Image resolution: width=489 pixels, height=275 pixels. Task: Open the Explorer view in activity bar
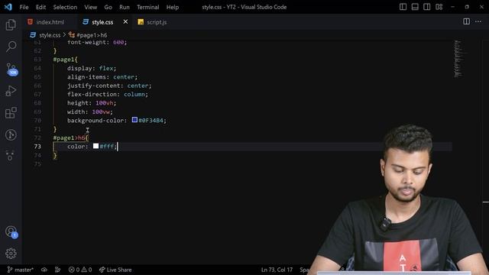pyautogui.click(x=11, y=24)
